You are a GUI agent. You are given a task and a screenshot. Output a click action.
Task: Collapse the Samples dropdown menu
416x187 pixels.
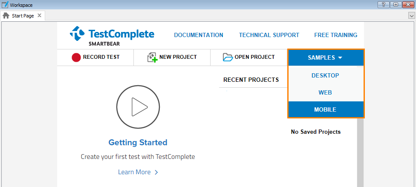pyautogui.click(x=326, y=58)
